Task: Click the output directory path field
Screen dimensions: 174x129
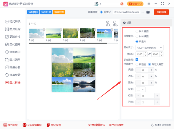Action: (x=126, y=12)
